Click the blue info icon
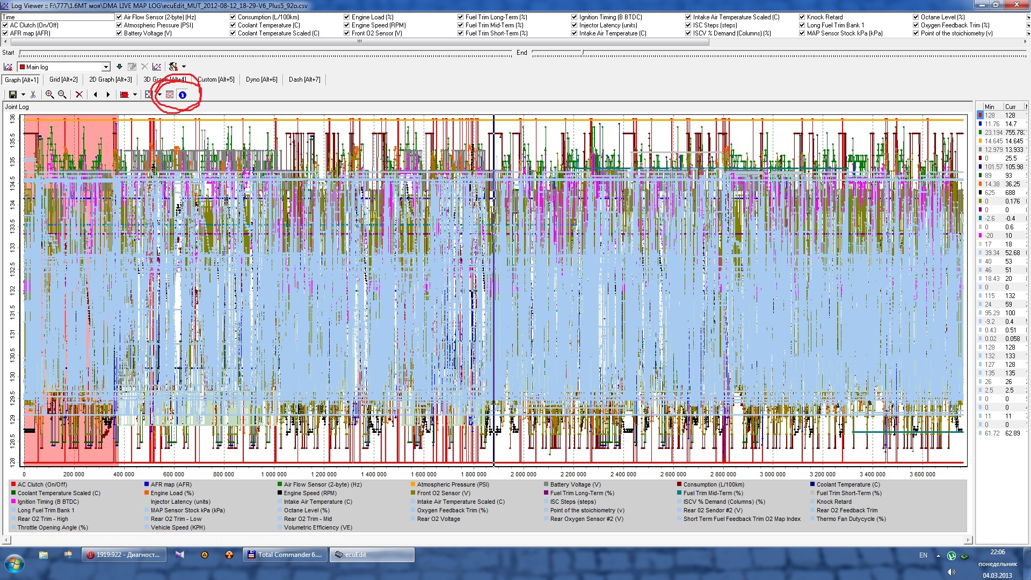 coord(183,95)
